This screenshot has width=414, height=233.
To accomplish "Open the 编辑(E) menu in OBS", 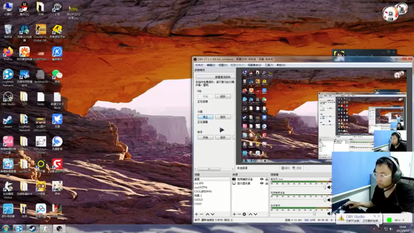I will 211,65.
